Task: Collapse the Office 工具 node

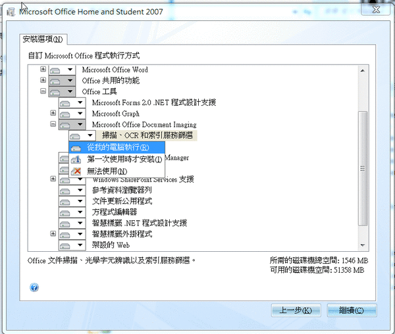Action: point(43,91)
